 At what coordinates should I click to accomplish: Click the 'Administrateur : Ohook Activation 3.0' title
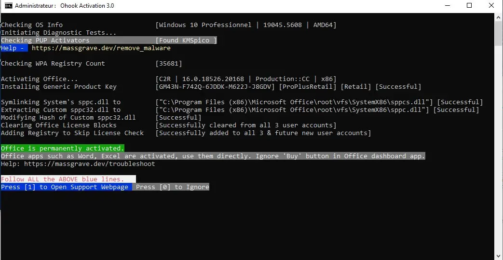pos(65,6)
